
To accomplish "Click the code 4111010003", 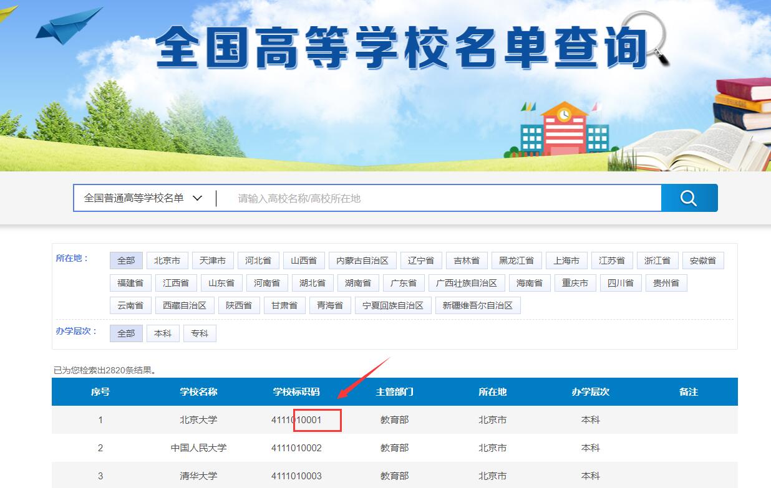I will pos(296,476).
